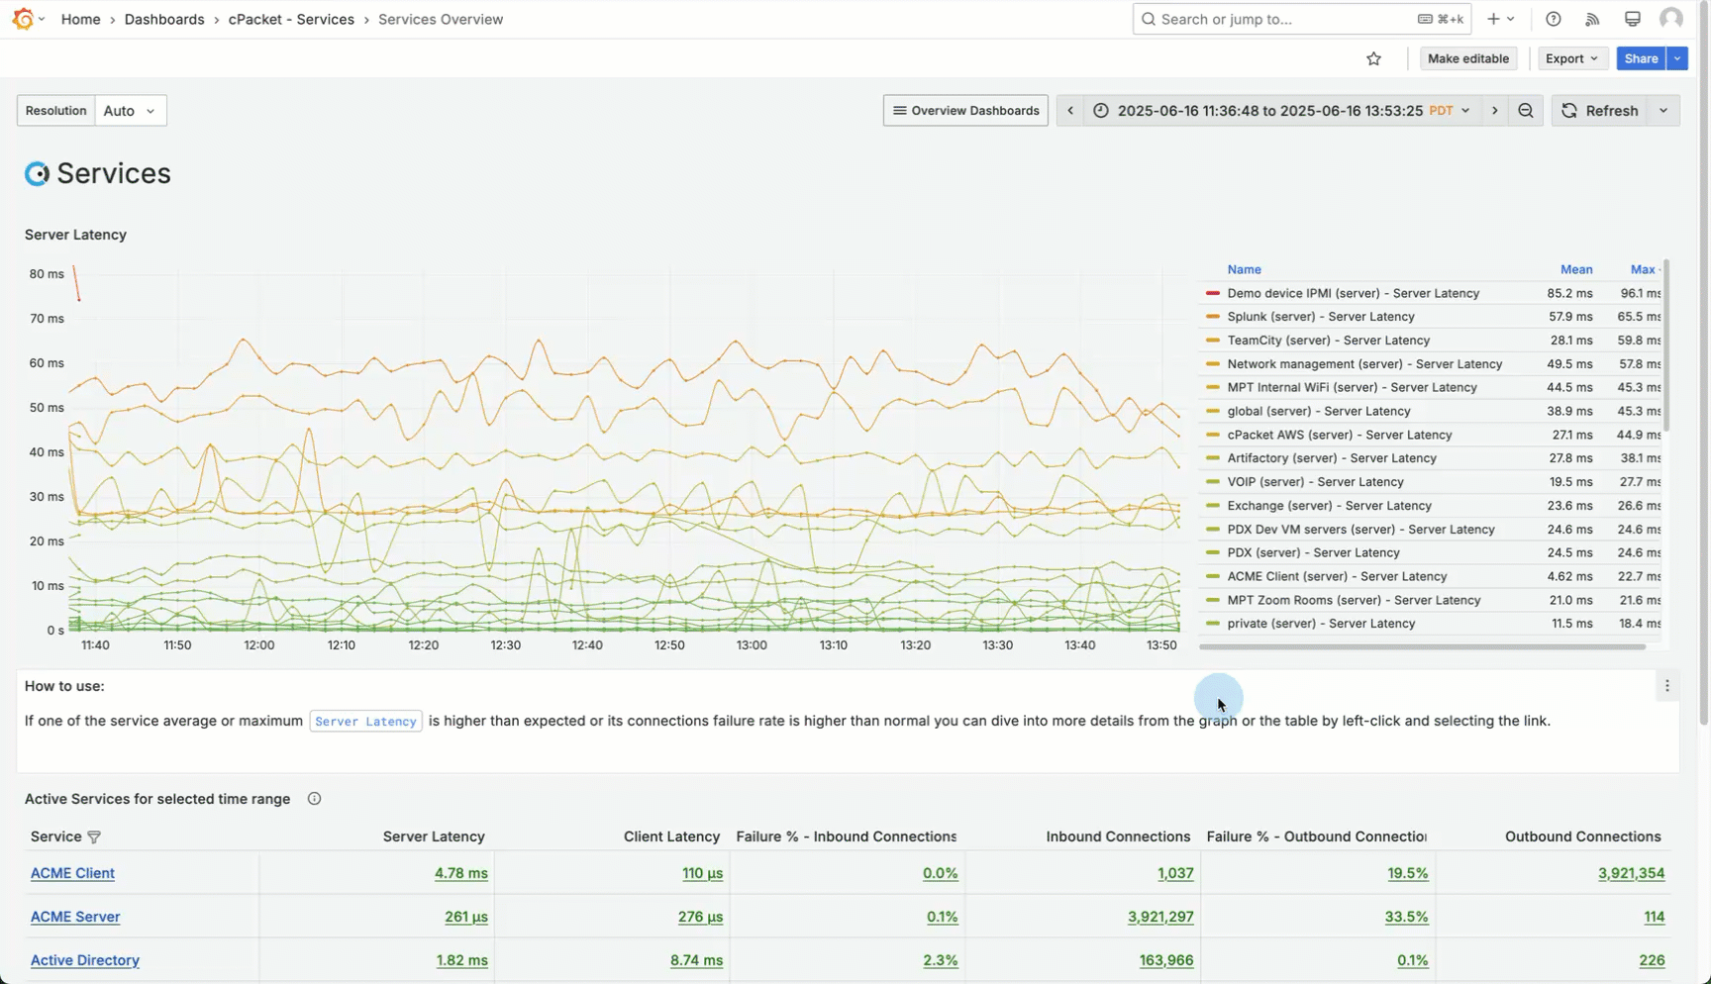Click the Refresh button

pos(1600,111)
